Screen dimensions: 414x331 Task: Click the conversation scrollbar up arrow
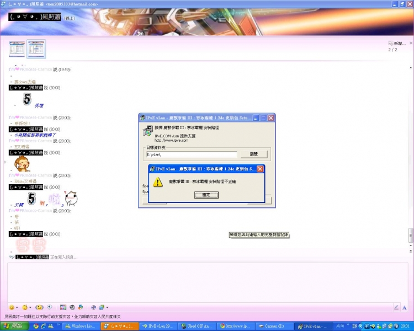pyautogui.click(x=411, y=68)
